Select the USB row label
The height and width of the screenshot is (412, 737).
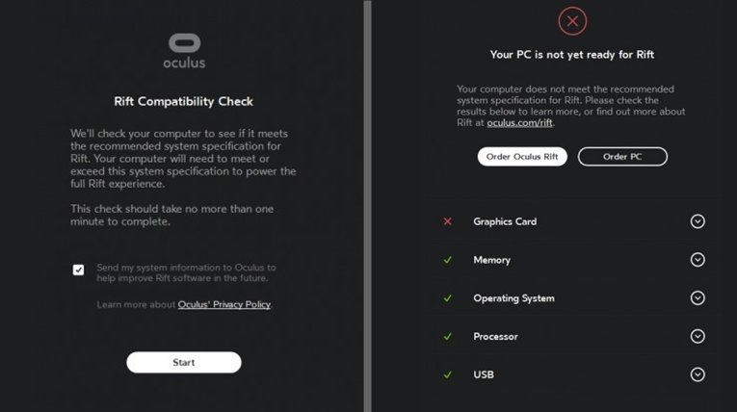tap(484, 374)
